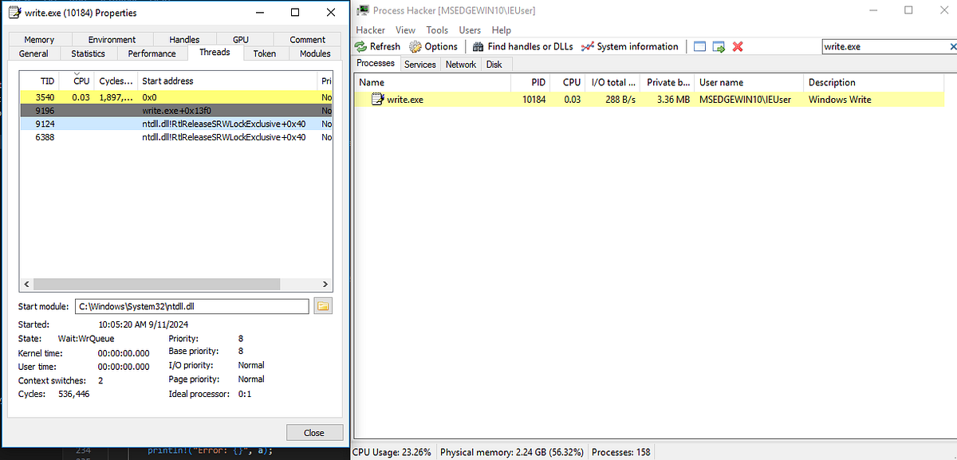Open the General tab in Properties
Image resolution: width=957 pixels, height=460 pixels.
(33, 53)
